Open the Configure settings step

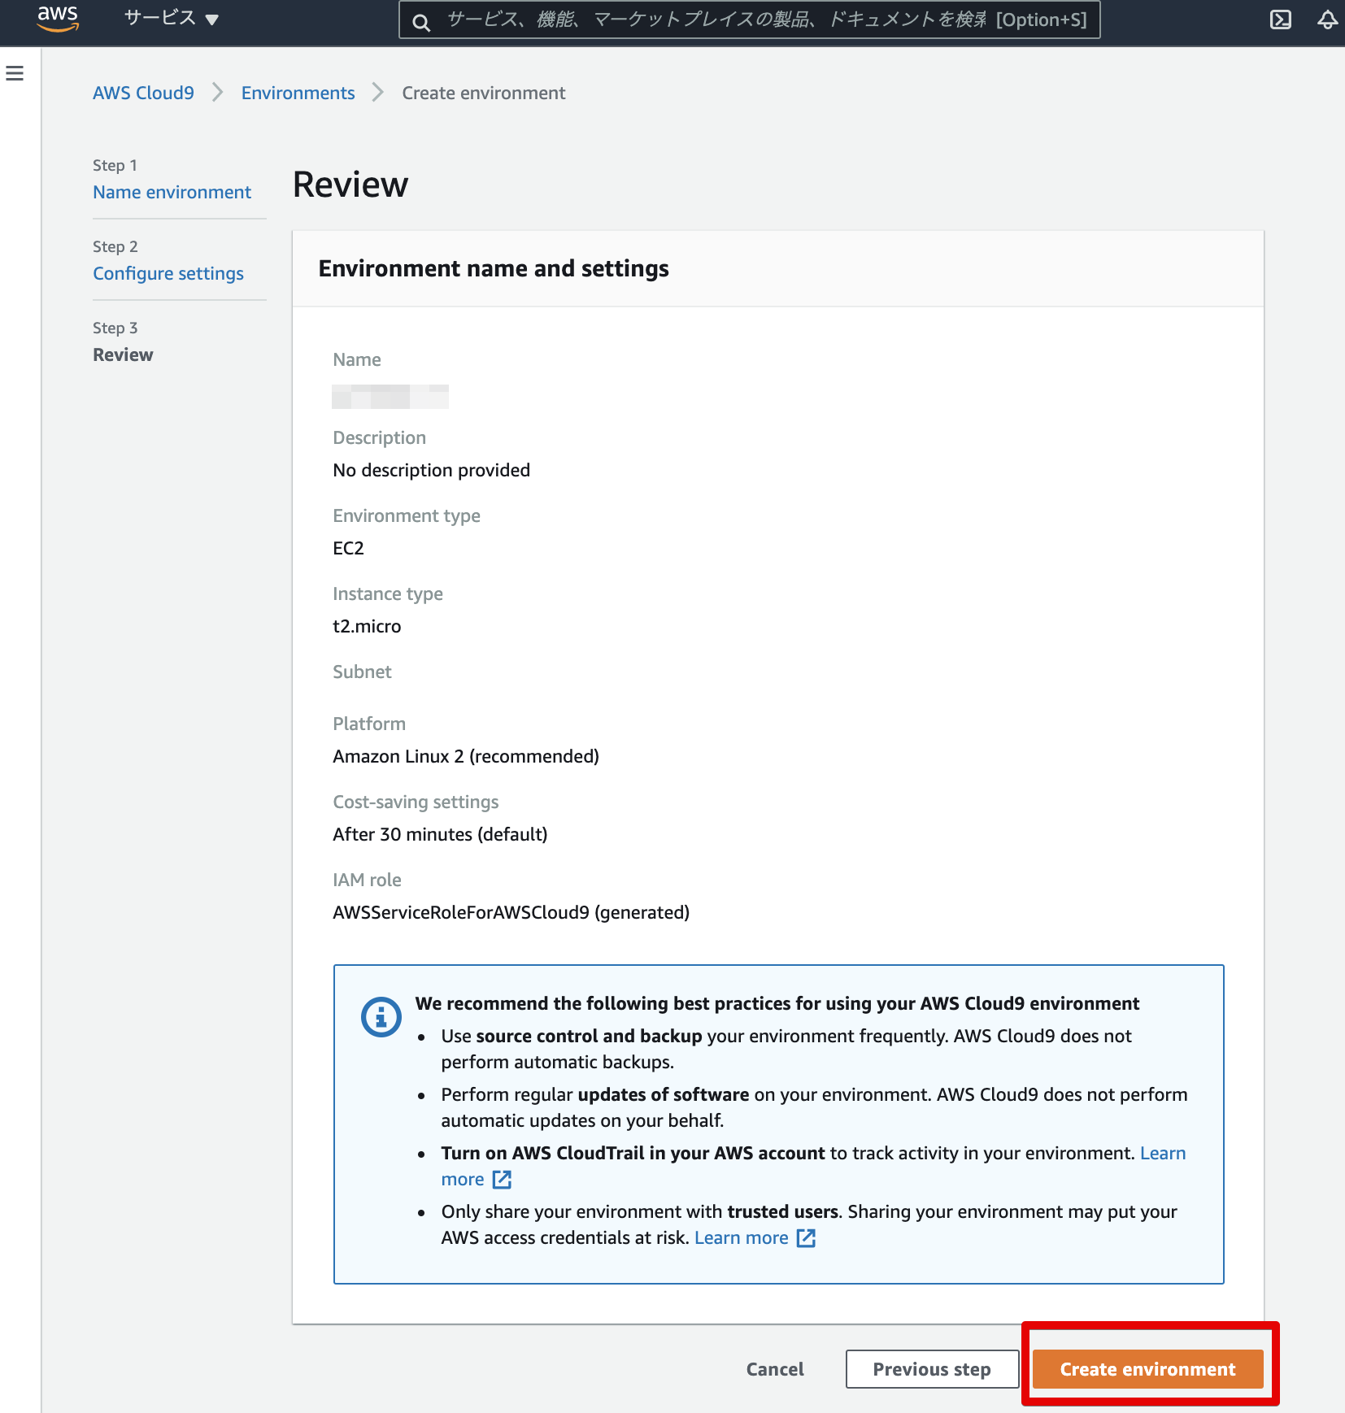coord(168,273)
